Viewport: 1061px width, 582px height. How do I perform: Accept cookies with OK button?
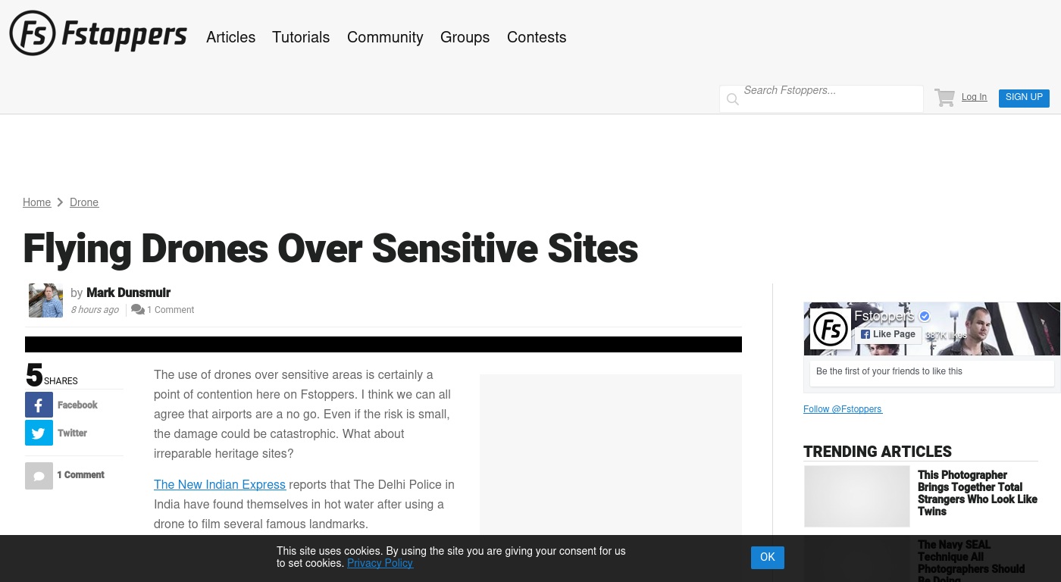(x=767, y=558)
